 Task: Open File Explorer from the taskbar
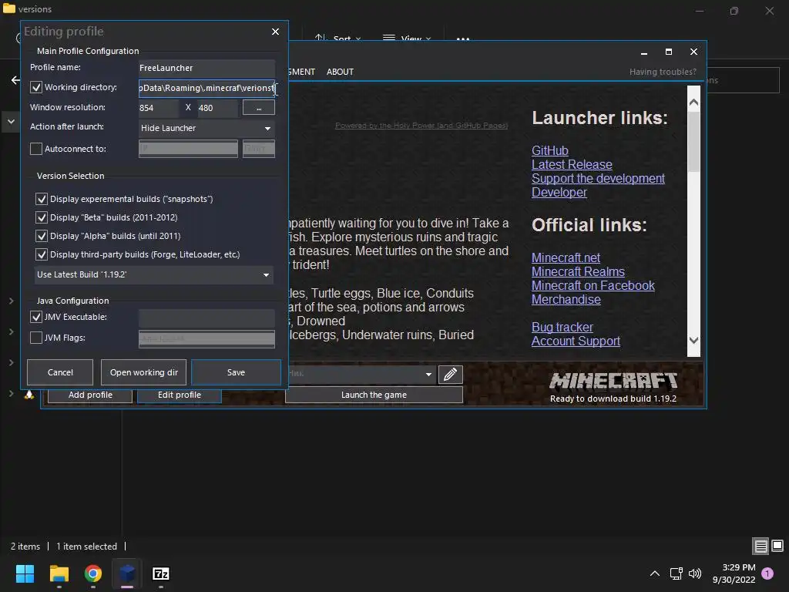[59, 573]
